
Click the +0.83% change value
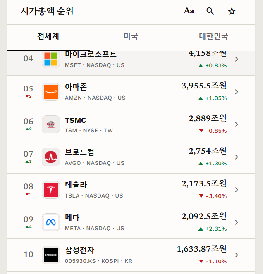click(216, 66)
